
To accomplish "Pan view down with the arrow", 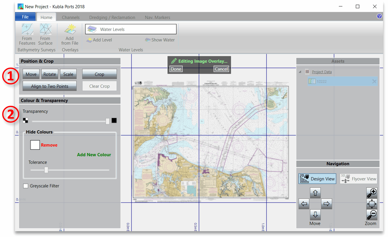I will 315,215.
